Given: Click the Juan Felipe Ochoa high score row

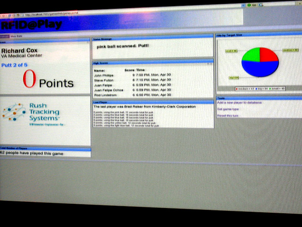Looking at the screenshot, I should click(133, 90).
